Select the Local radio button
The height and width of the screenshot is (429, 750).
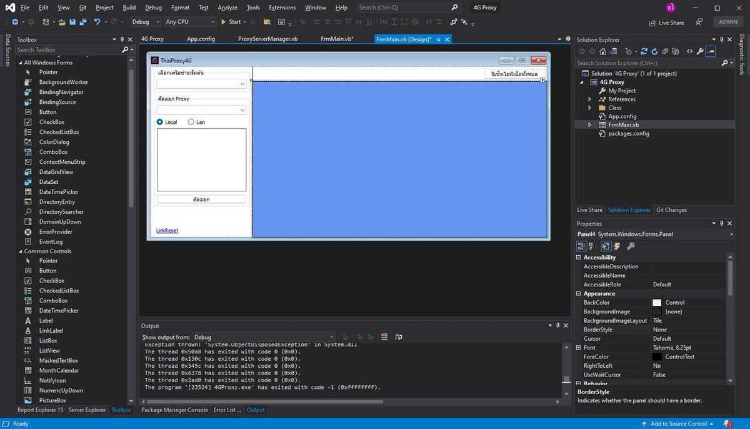pos(160,122)
